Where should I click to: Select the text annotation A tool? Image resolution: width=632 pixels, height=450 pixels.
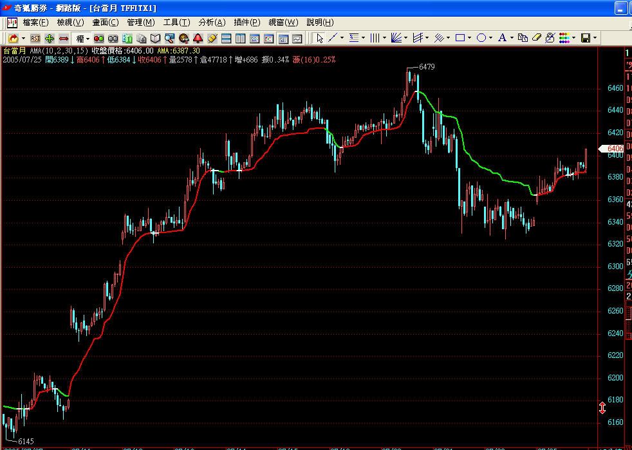pos(502,38)
